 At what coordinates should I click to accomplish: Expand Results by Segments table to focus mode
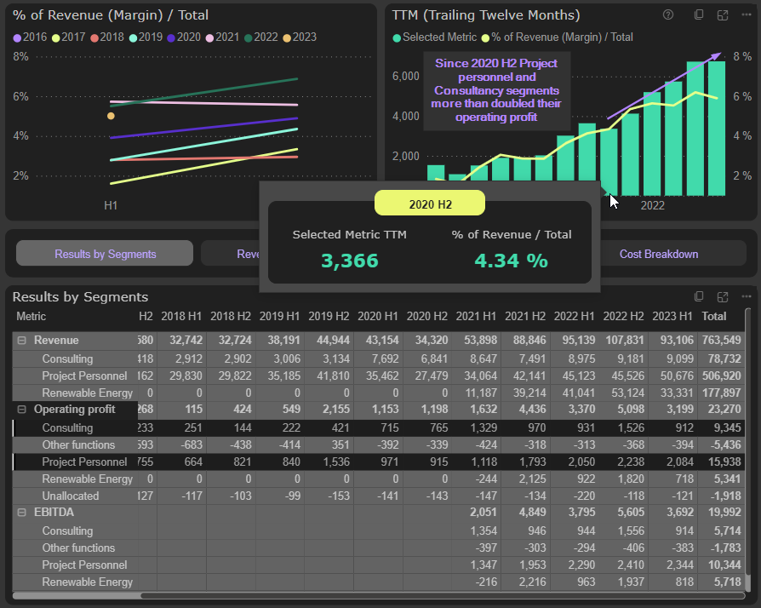click(x=723, y=296)
